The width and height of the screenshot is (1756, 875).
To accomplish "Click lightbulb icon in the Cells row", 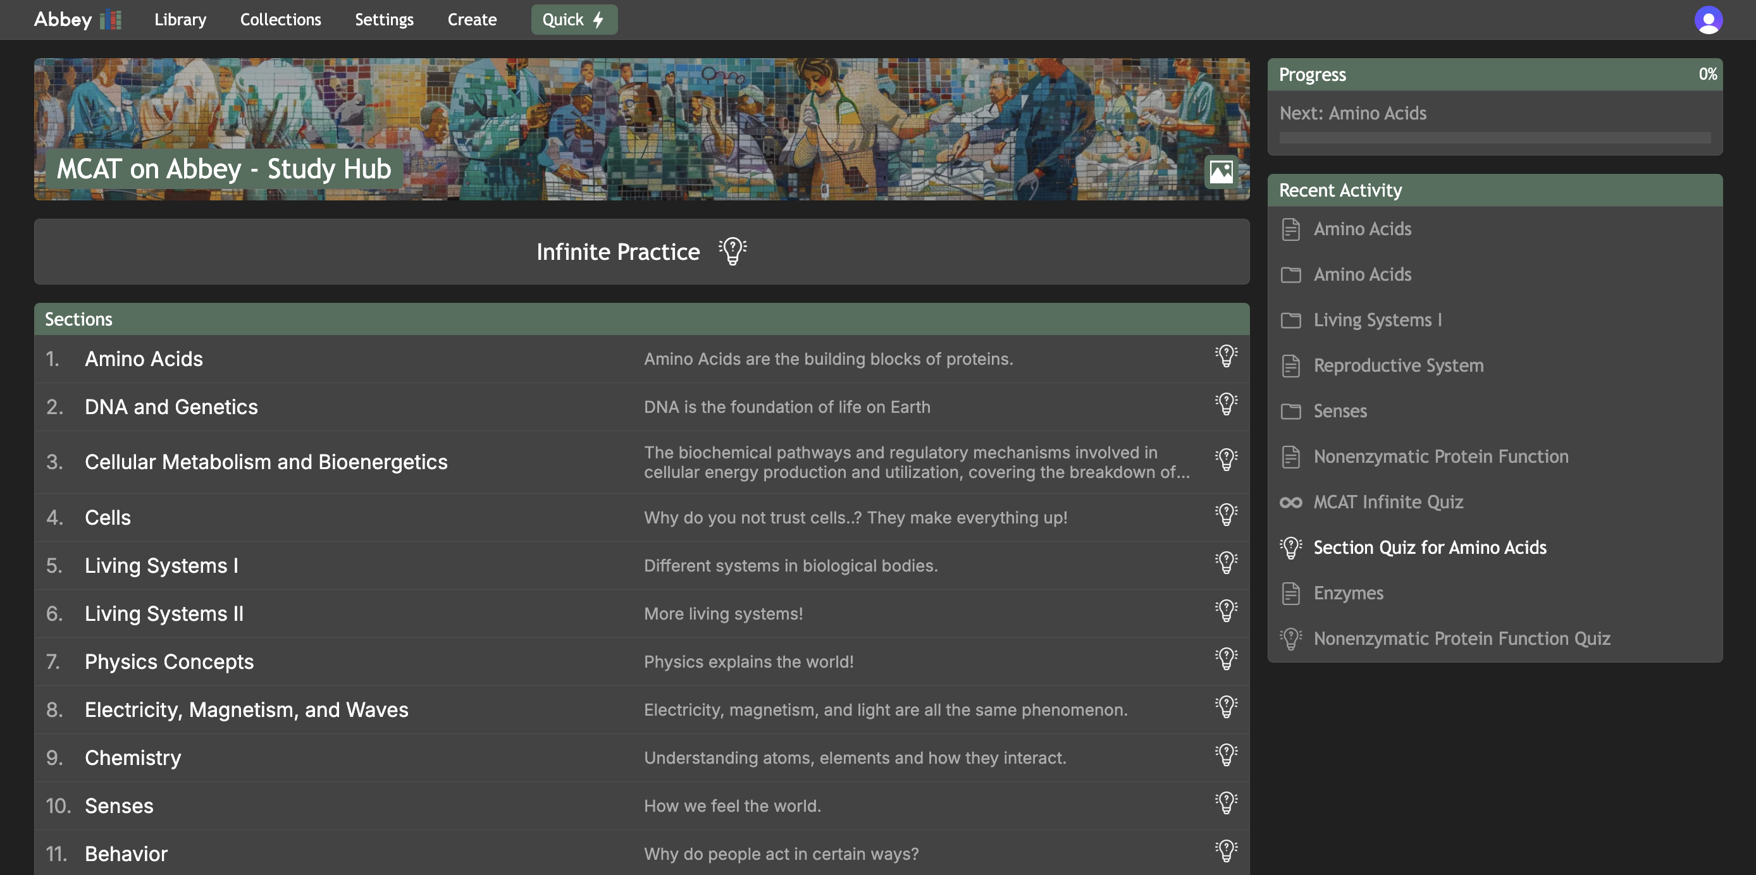I will pos(1225,515).
